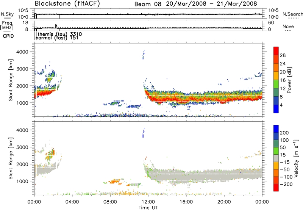Click the '4000' tick label on power panel

tap(22, 52)
